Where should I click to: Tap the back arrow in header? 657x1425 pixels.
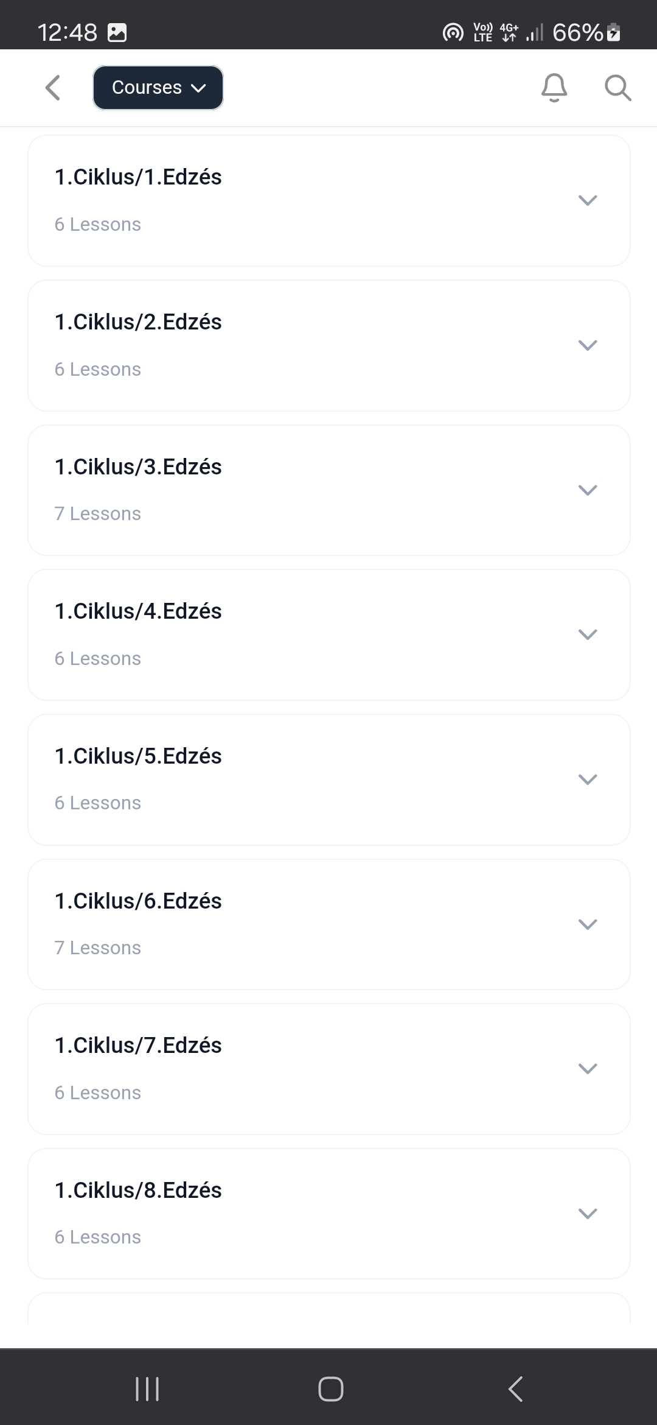click(x=54, y=88)
